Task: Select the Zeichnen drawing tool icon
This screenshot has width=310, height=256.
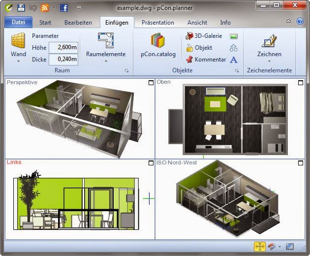Action: (269, 40)
